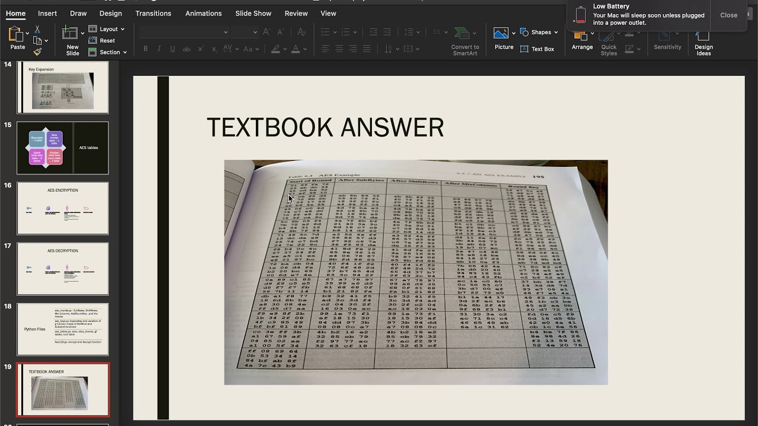
Task: Click the Justify text icon
Action: pos(367,49)
